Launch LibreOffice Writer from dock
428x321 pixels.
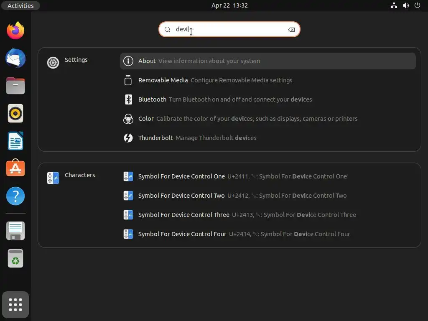click(15, 141)
